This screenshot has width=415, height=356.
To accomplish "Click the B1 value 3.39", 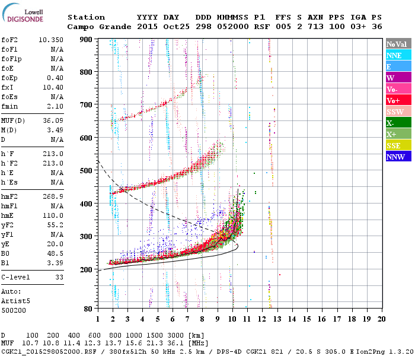I will (55, 263).
